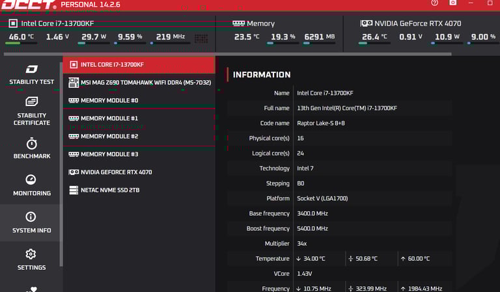Click the Full name value 13th Gen Intel Core
The height and width of the screenshot is (292, 500).
(x=347, y=108)
